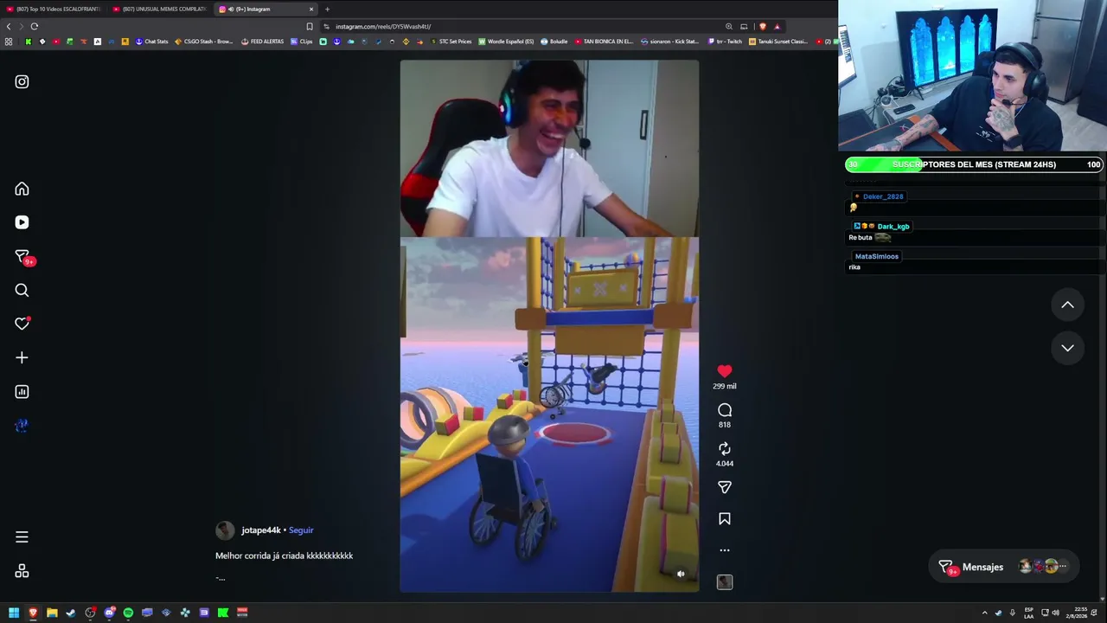Open the taskbar volume control
The width and height of the screenshot is (1107, 623).
click(1055, 613)
